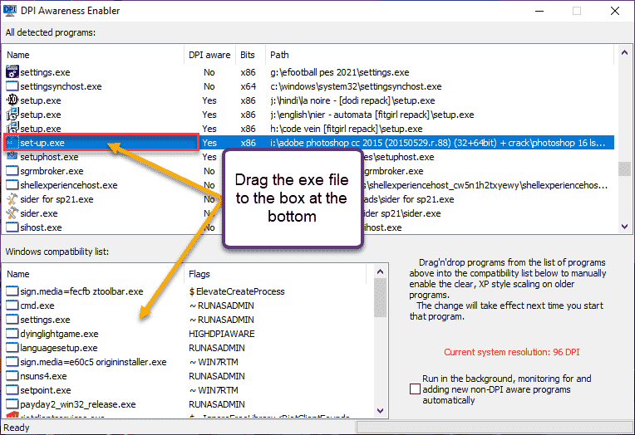
Task: Click the setuphost.exe icon
Action: coord(12,157)
